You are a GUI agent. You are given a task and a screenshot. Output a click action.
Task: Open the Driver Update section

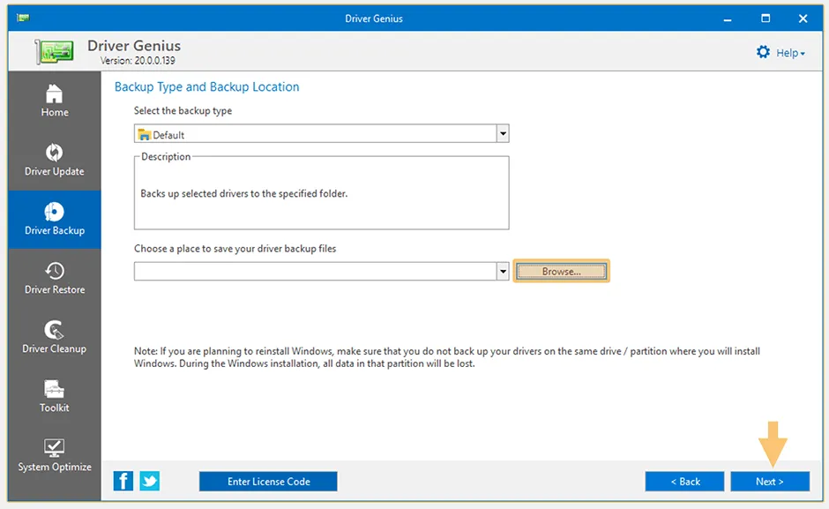coord(55,160)
